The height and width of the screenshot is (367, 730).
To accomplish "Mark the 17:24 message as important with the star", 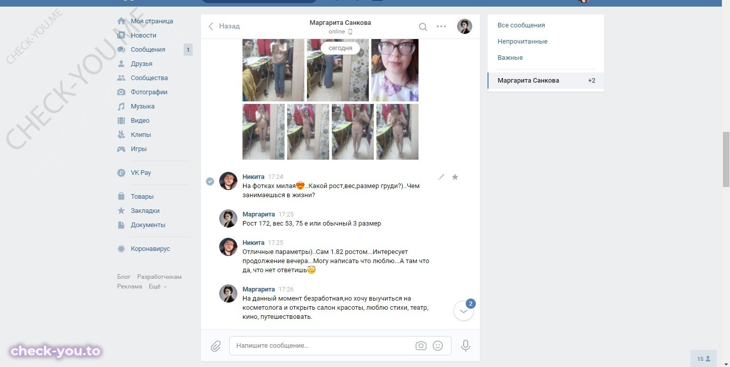I will coord(455,177).
